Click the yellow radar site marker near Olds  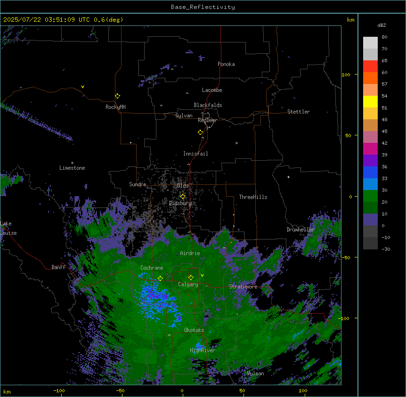click(x=183, y=197)
